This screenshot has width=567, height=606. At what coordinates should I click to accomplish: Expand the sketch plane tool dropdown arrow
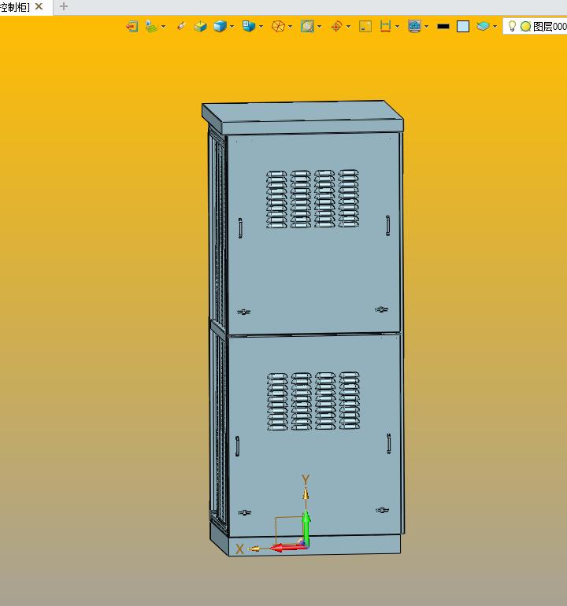coord(164,27)
